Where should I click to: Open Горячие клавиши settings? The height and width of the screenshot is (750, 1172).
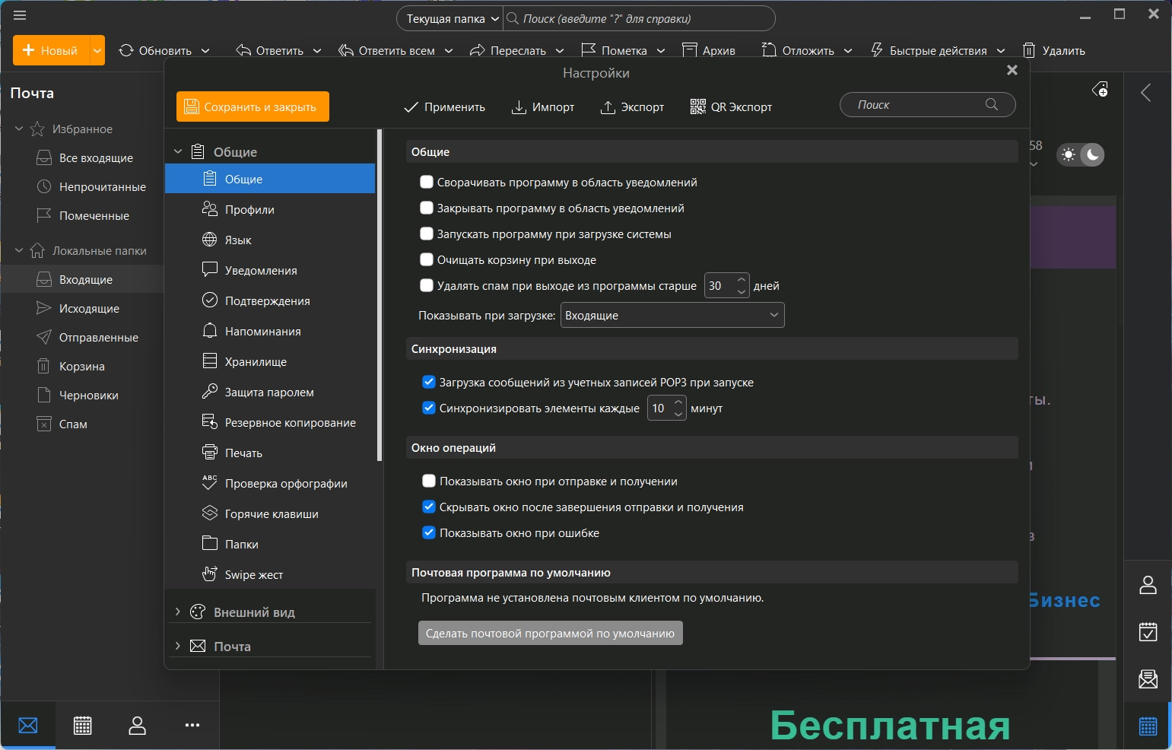click(270, 513)
